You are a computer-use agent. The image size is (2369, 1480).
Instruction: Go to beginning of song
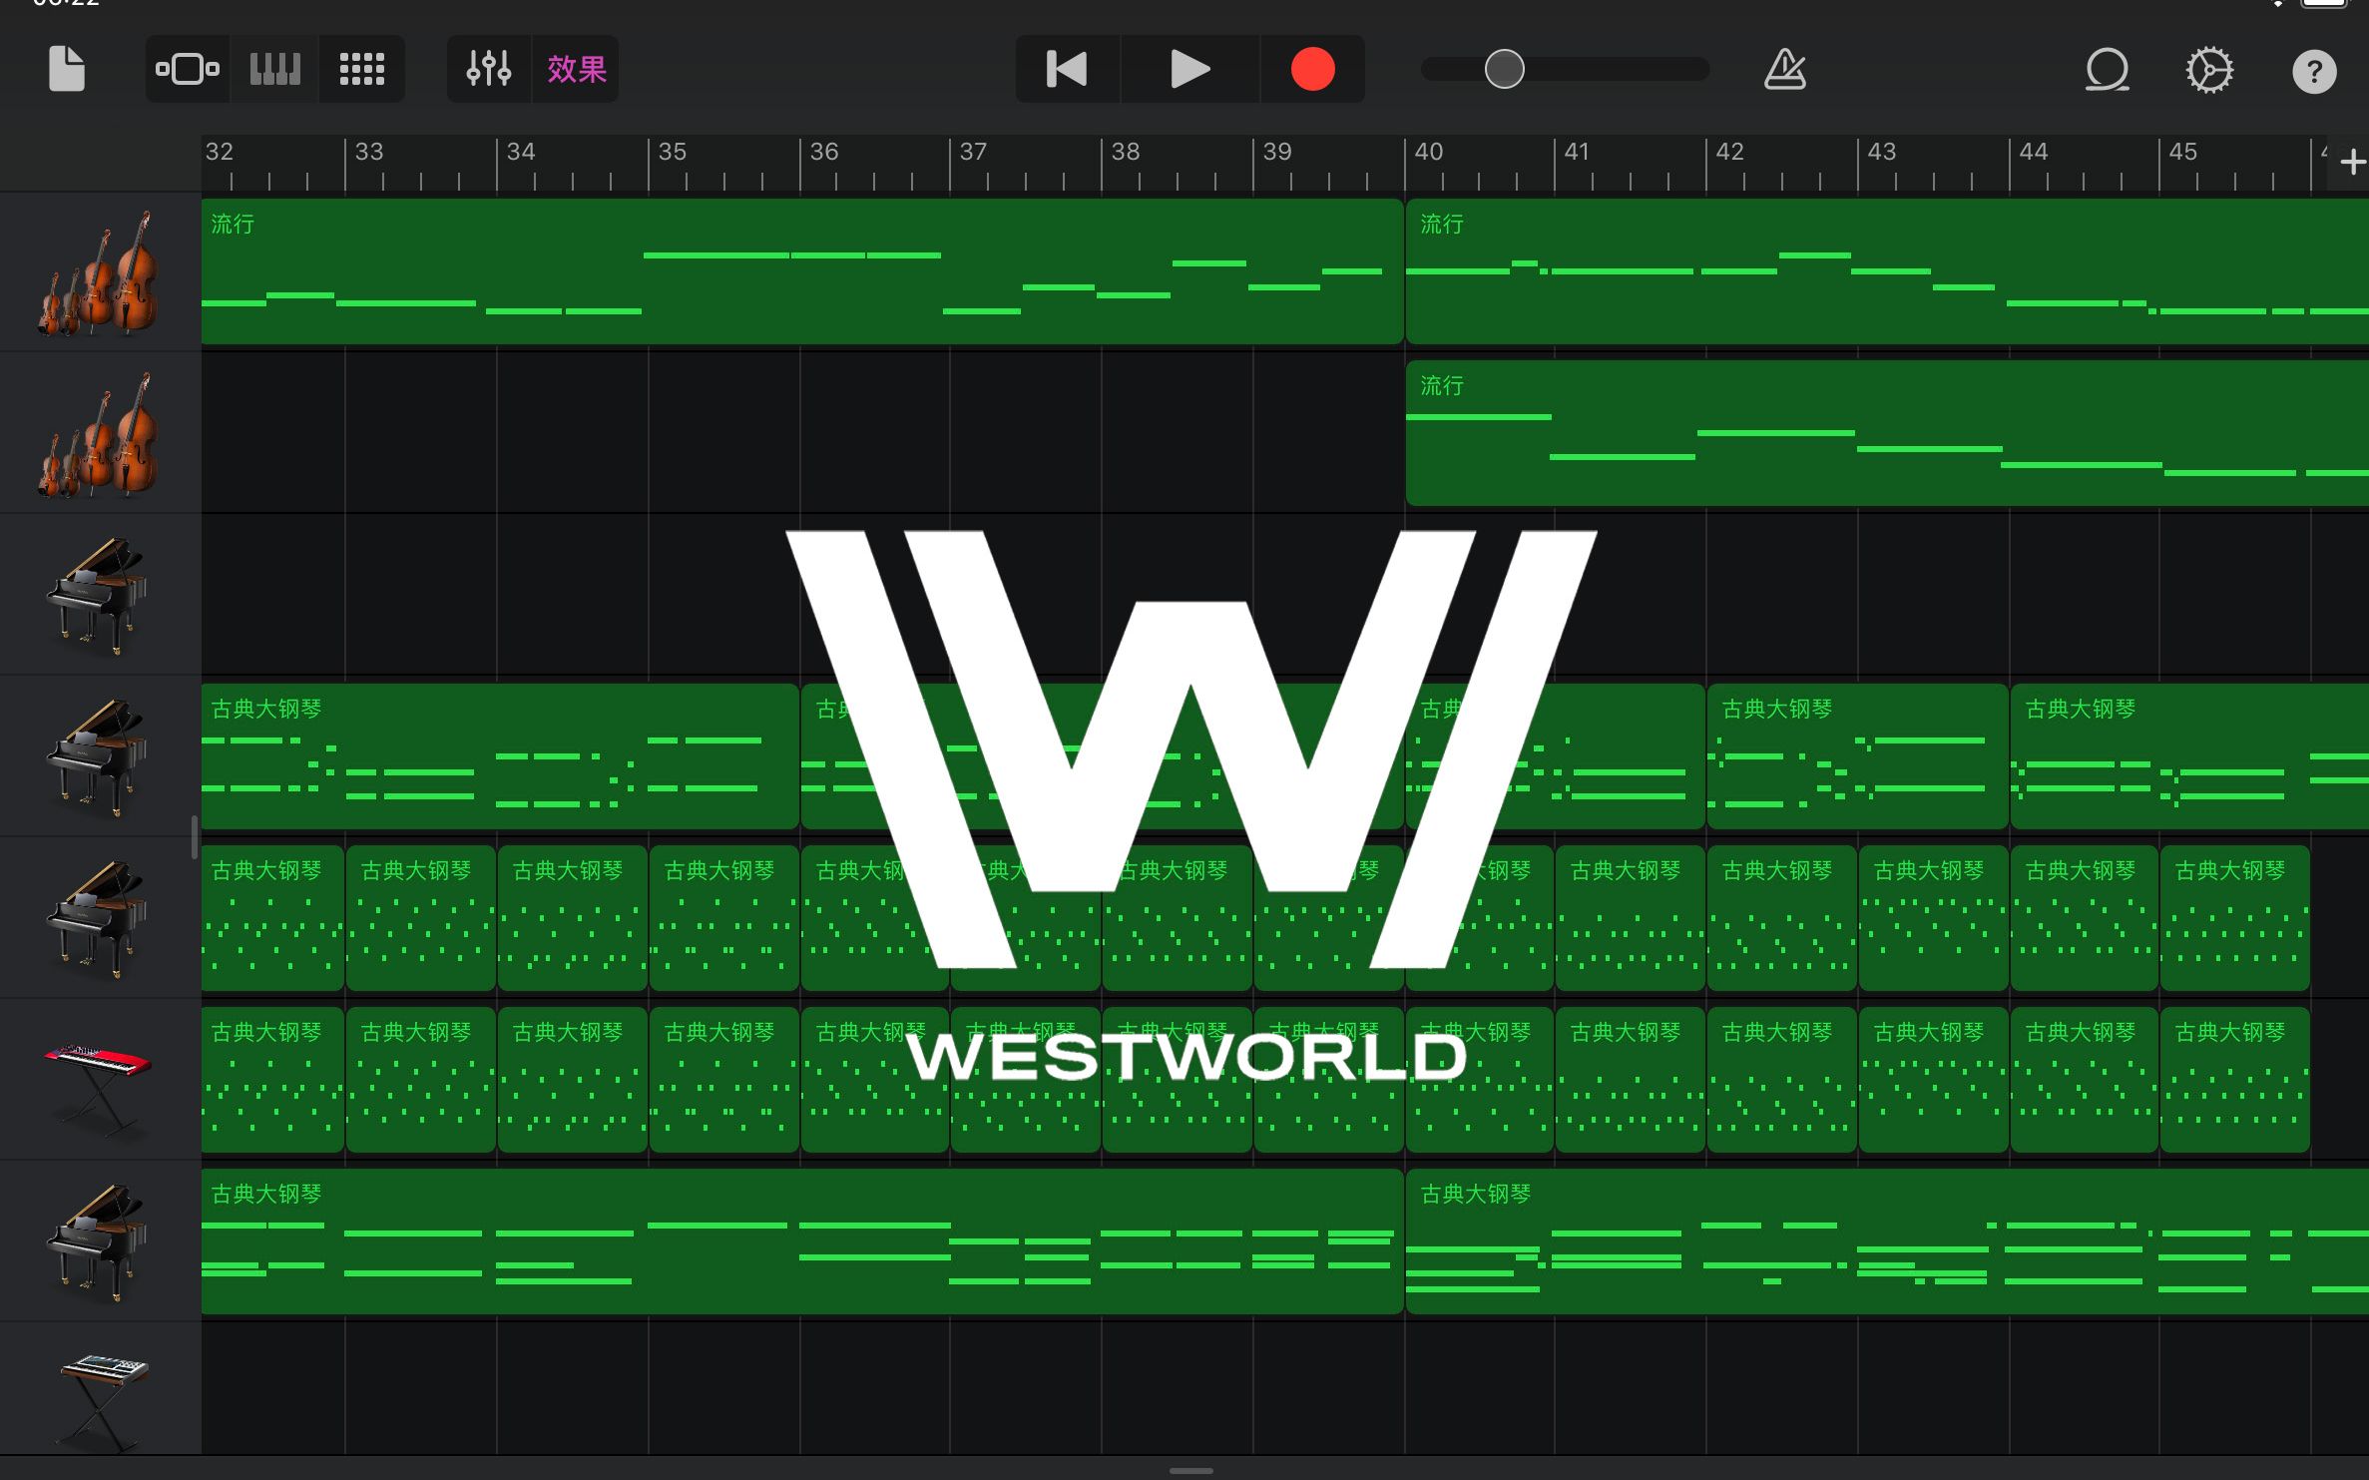1067,69
